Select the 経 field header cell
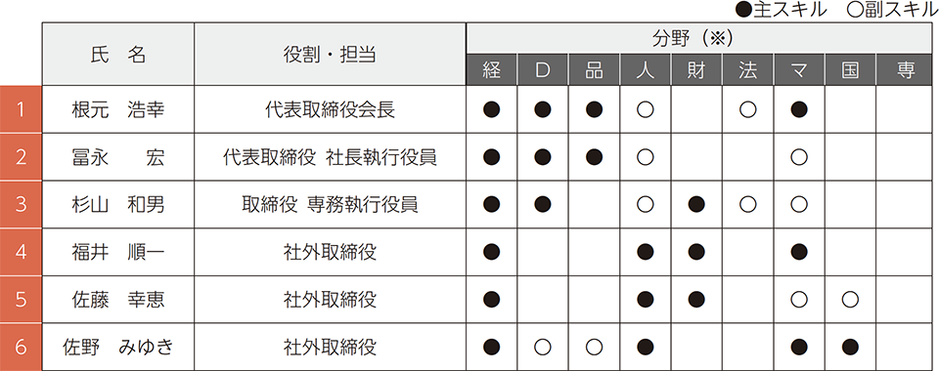Image resolution: width=939 pixels, height=371 pixels. [492, 71]
